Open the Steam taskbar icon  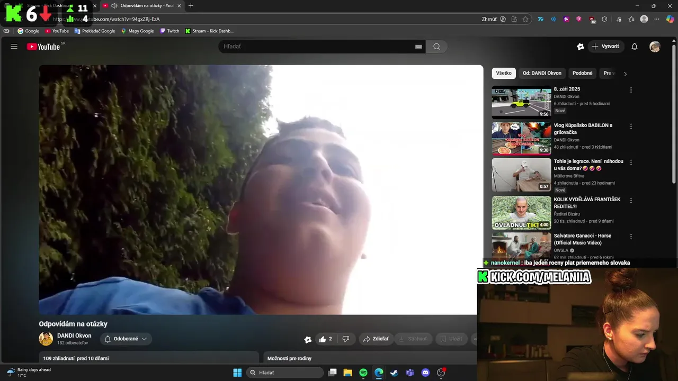pos(394,373)
